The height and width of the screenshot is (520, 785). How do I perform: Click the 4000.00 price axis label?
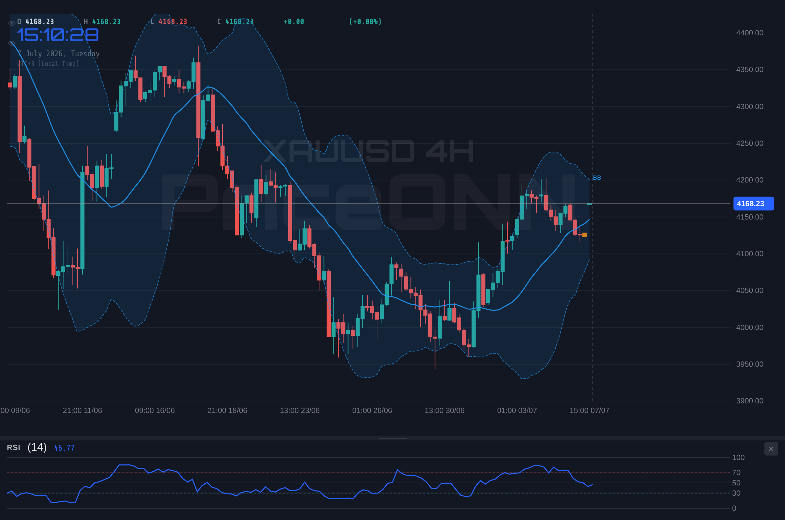[750, 328]
